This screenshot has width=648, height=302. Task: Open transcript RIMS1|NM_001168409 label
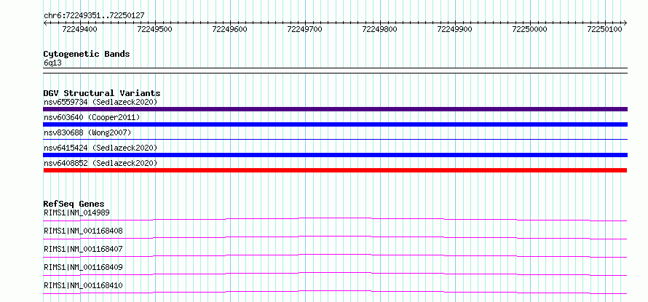pos(83,267)
